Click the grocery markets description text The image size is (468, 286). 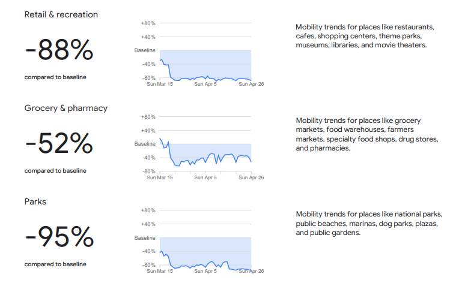click(367, 134)
